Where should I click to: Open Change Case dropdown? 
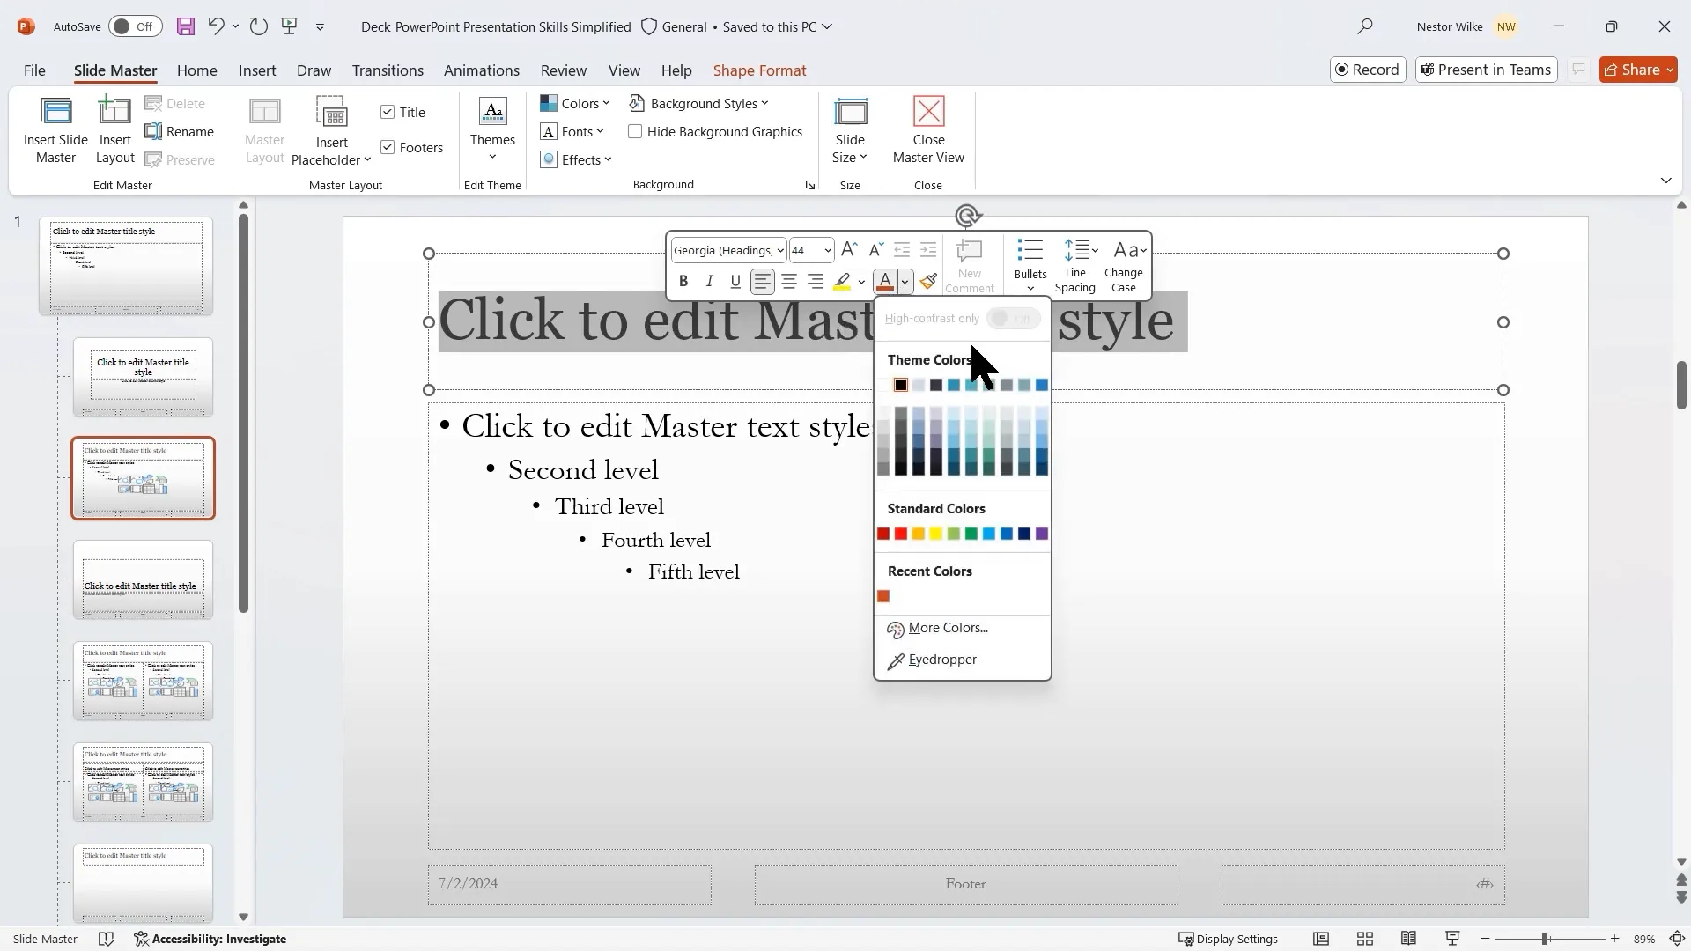pyautogui.click(x=1124, y=265)
